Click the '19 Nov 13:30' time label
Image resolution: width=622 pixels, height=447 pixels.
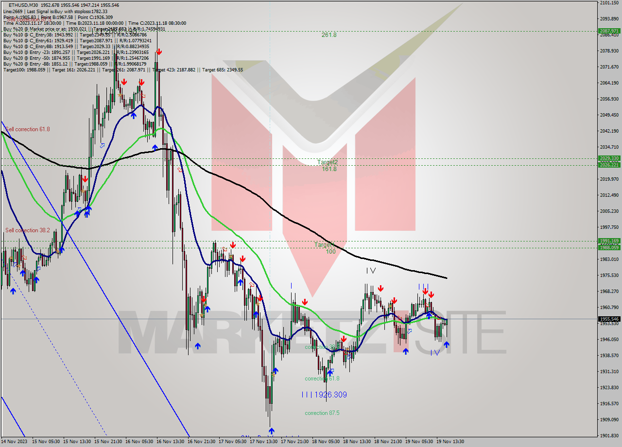point(450,442)
